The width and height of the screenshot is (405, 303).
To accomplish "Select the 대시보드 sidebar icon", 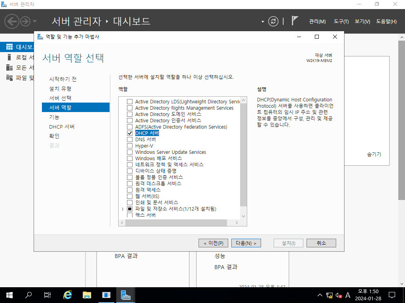I will tap(9, 47).
